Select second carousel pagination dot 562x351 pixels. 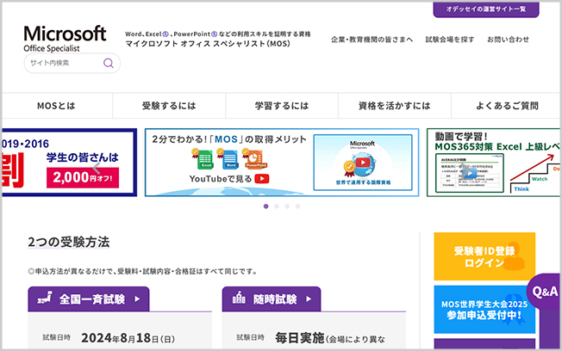(x=277, y=206)
